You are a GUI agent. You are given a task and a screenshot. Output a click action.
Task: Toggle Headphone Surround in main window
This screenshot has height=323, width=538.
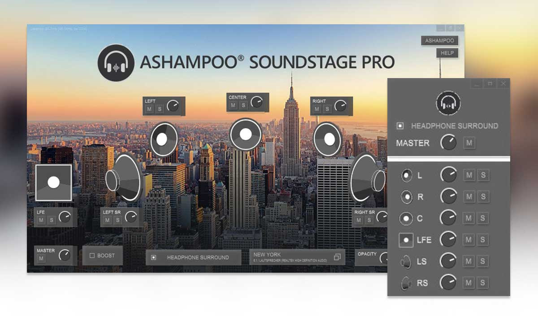click(x=153, y=258)
